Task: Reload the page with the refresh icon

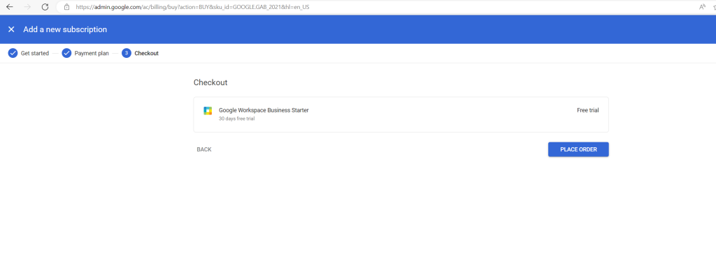Action: click(45, 7)
